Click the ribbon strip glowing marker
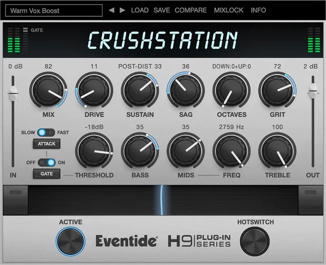The image size is (326, 265). coord(161,200)
